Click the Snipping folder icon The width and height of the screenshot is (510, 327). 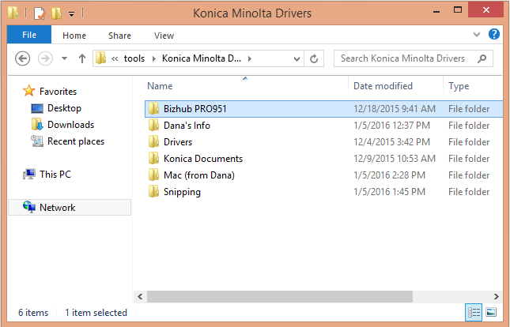[x=153, y=191]
